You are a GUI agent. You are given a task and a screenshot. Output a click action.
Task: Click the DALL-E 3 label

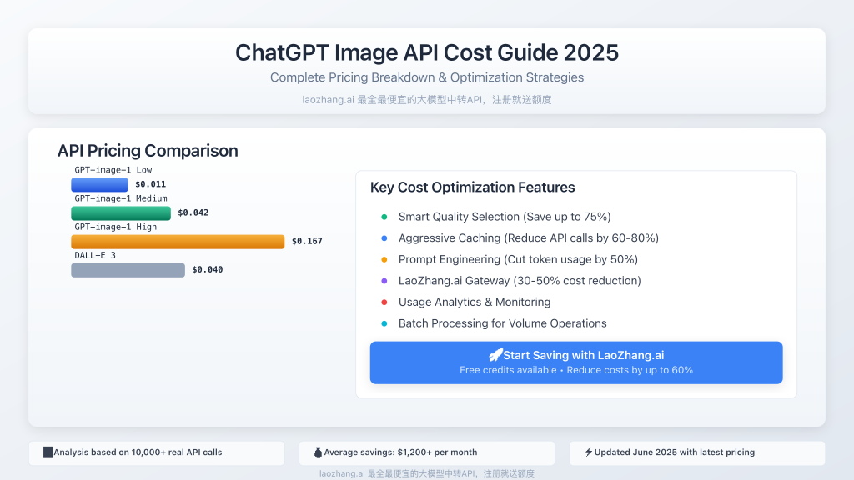(95, 255)
